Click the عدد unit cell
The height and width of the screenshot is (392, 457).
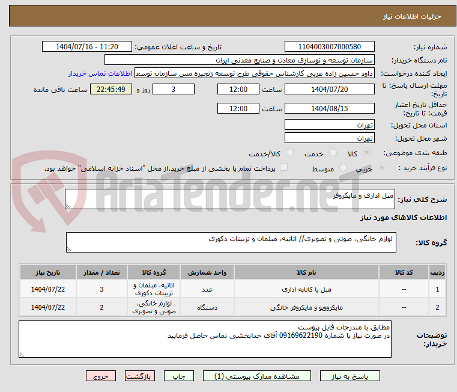point(207,290)
